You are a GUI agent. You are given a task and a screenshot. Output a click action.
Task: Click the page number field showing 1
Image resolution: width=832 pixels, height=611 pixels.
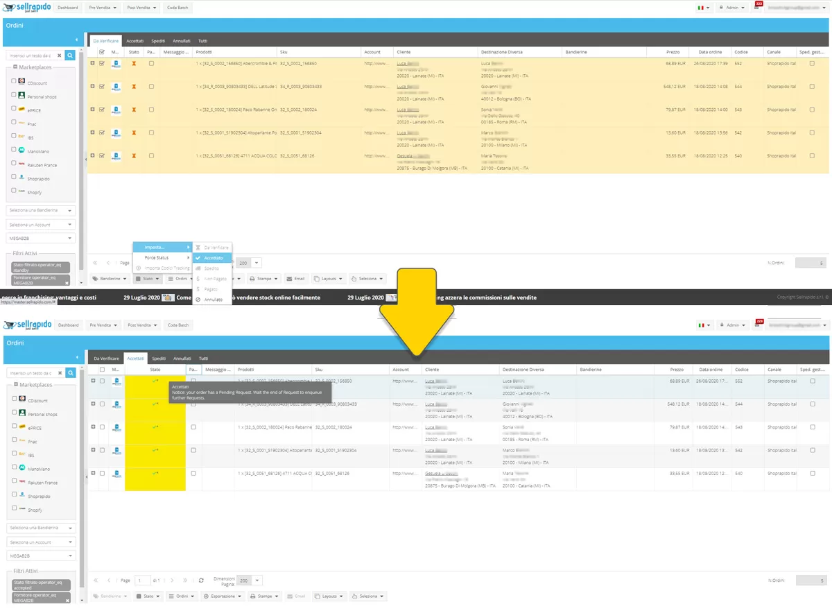point(143,580)
